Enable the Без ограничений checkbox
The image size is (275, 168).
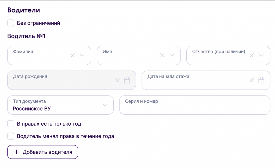point(11,23)
